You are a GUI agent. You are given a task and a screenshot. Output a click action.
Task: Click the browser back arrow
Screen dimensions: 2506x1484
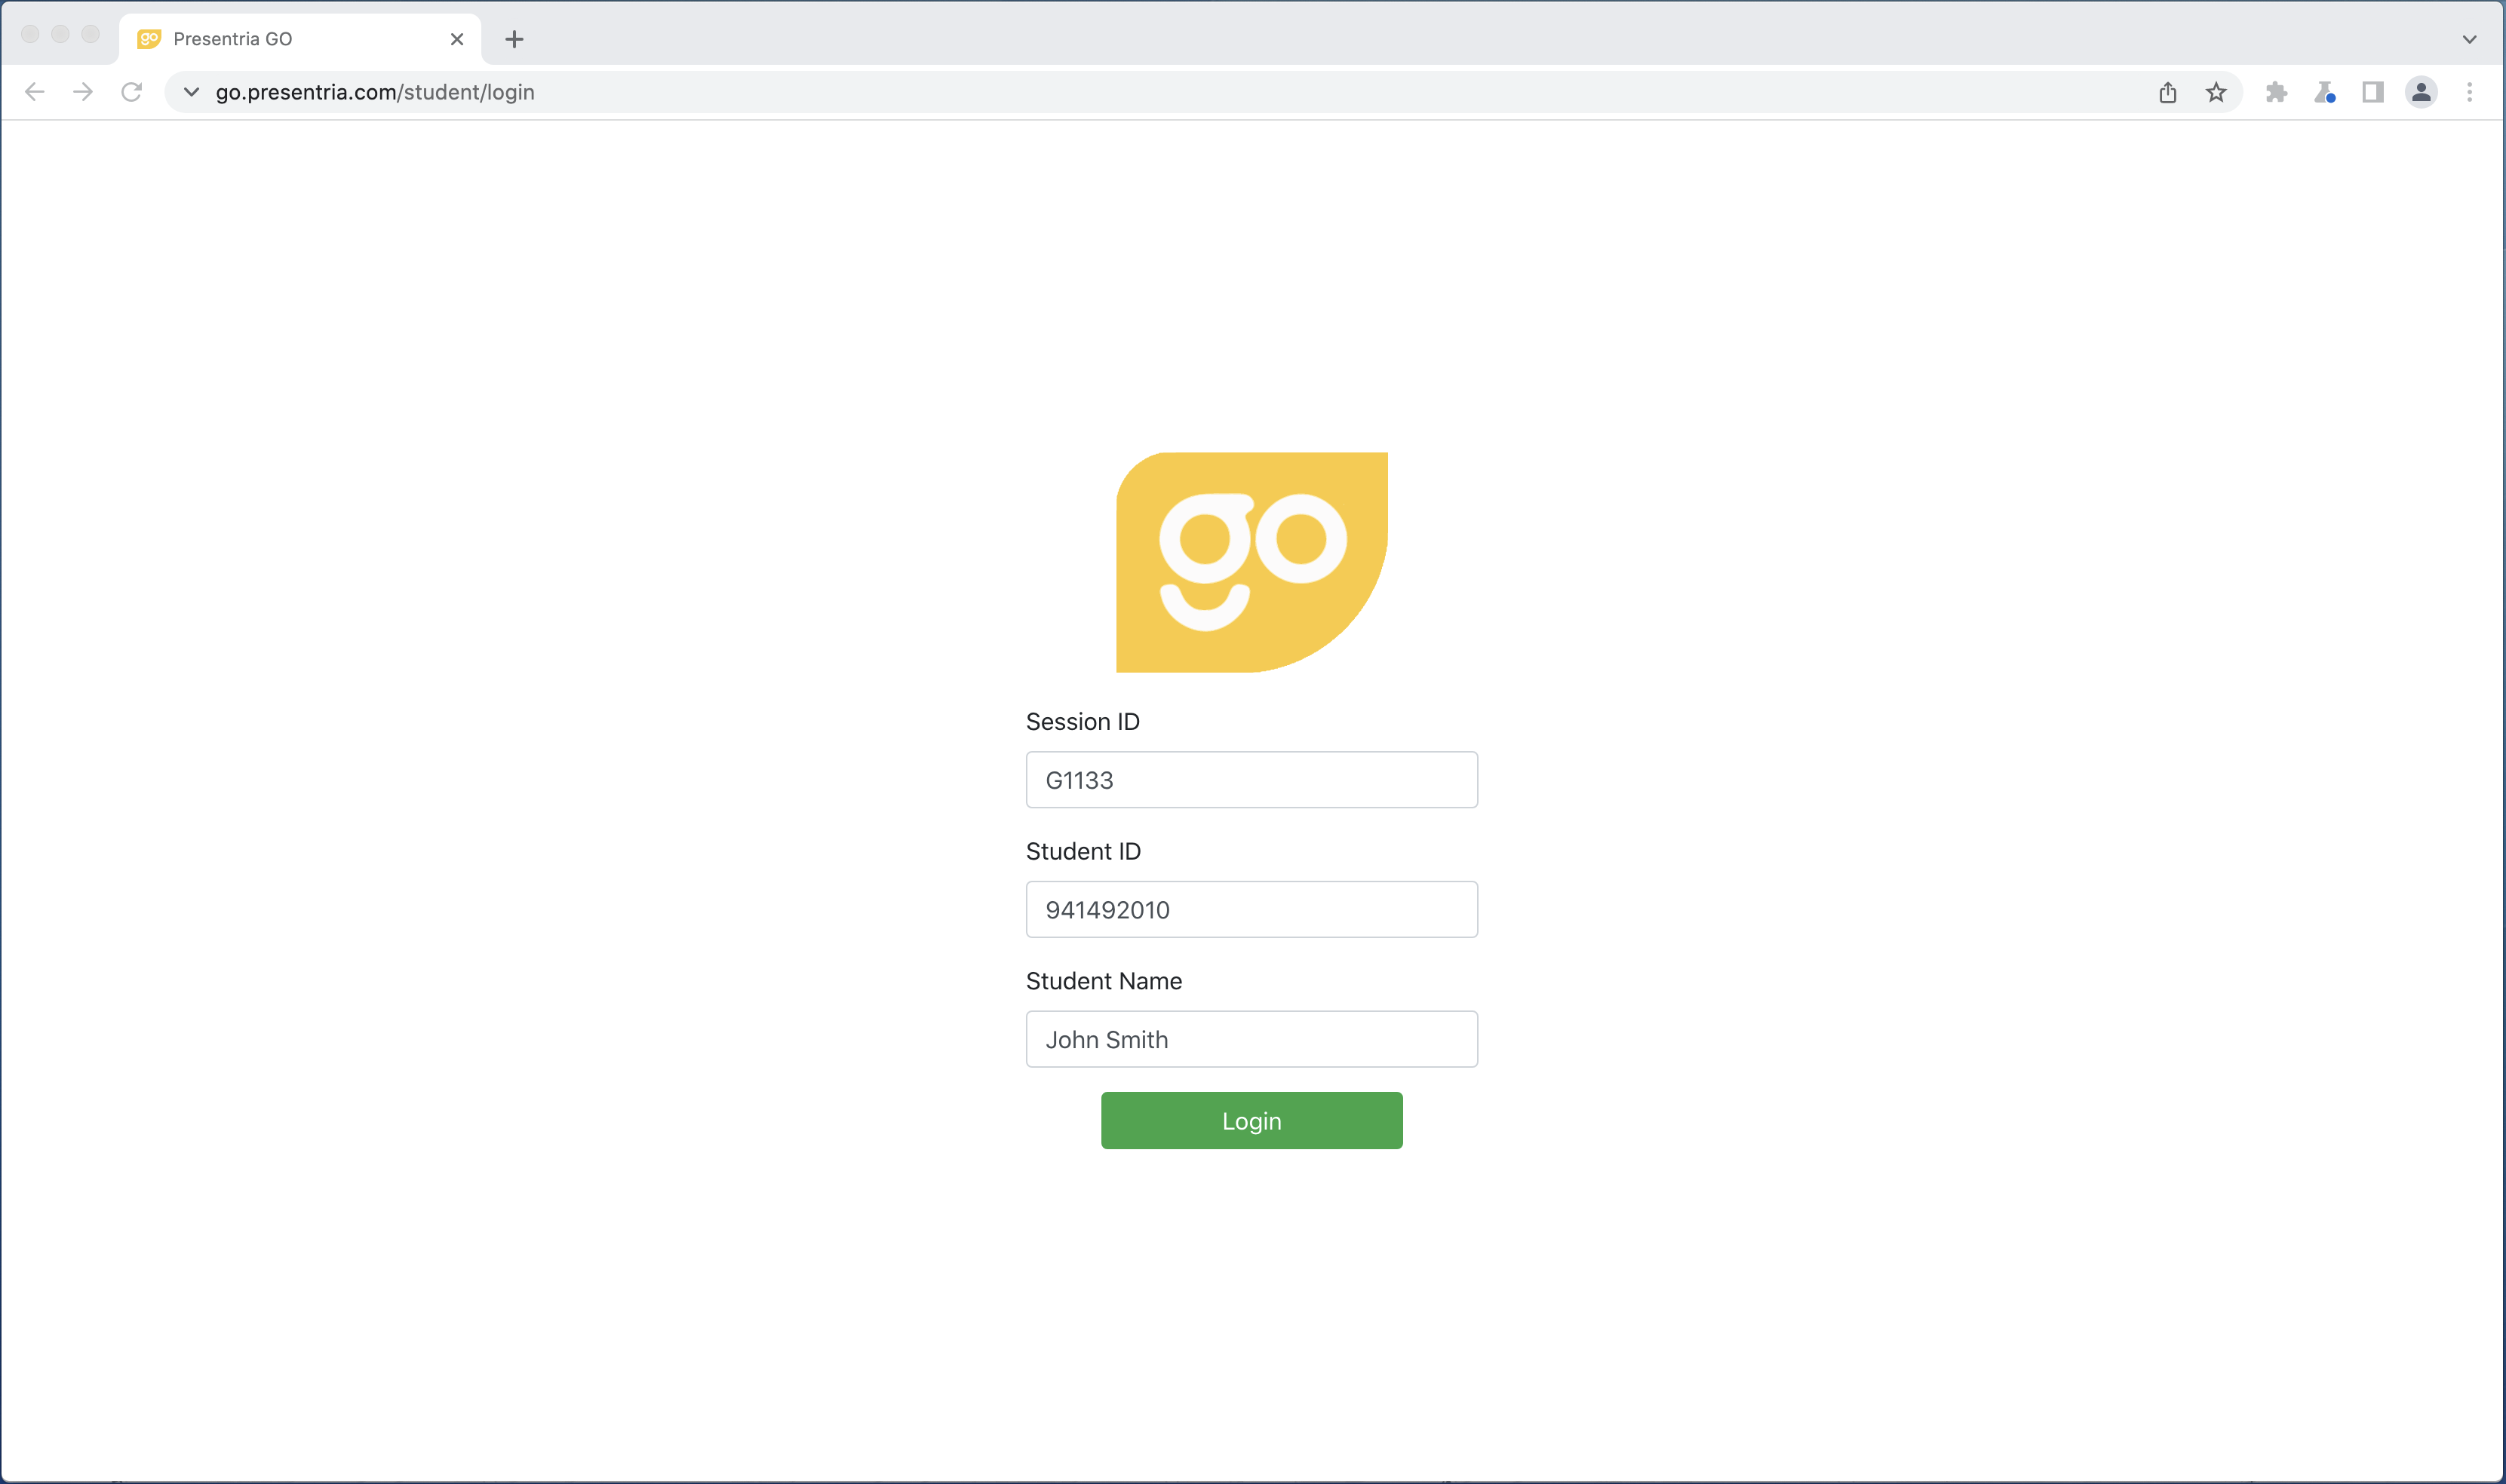(x=35, y=92)
